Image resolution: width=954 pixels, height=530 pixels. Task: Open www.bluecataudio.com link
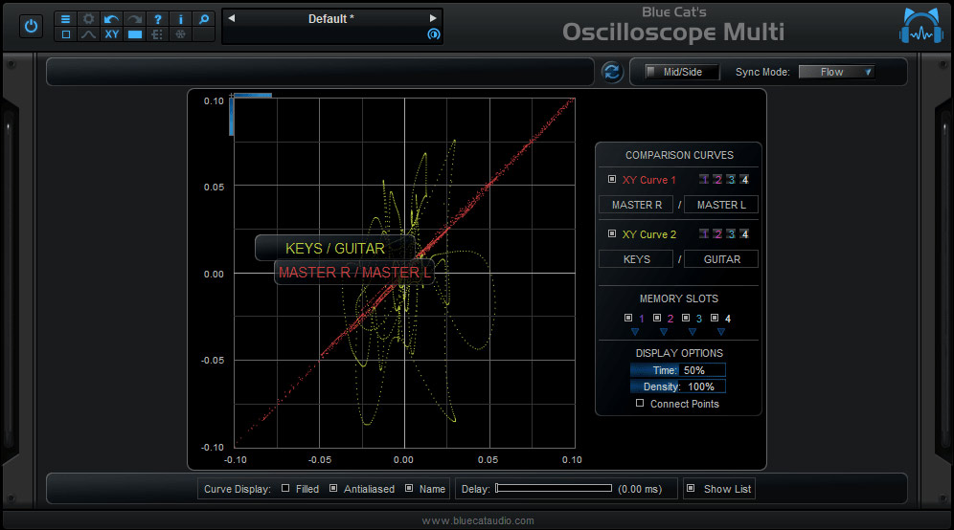[478, 520]
